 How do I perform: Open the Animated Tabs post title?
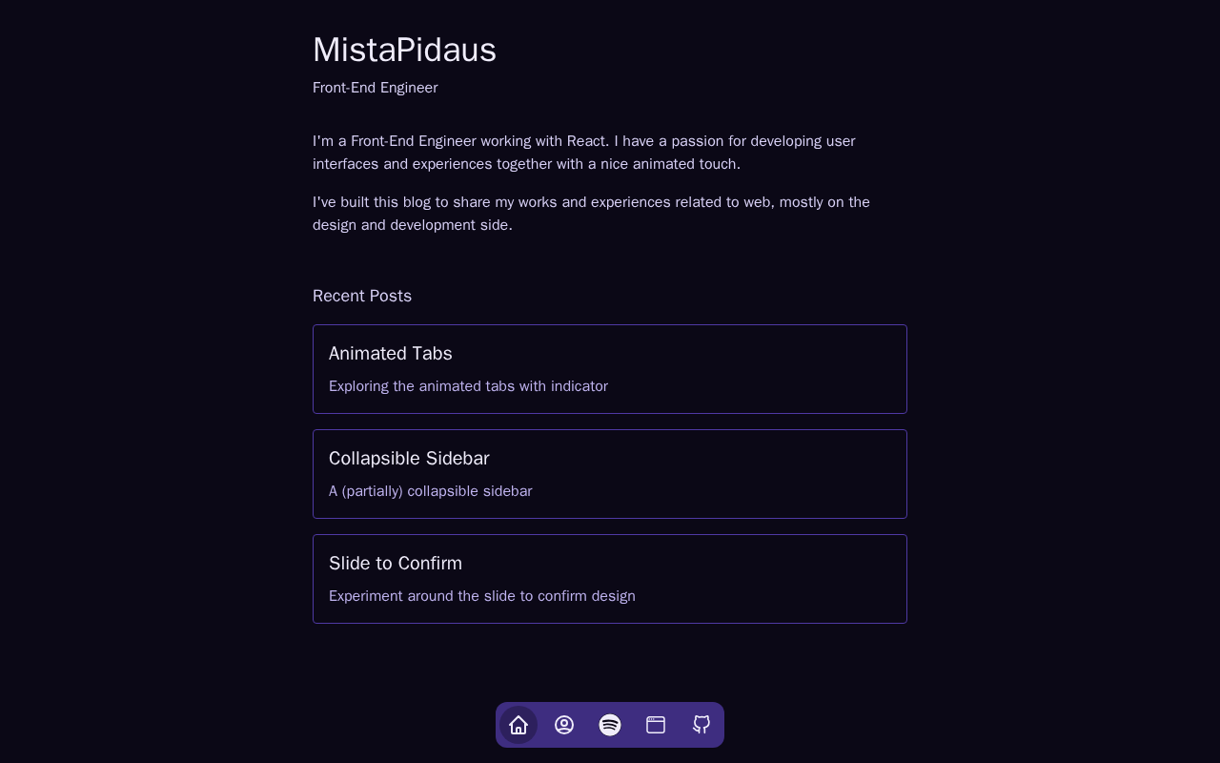[391, 354]
